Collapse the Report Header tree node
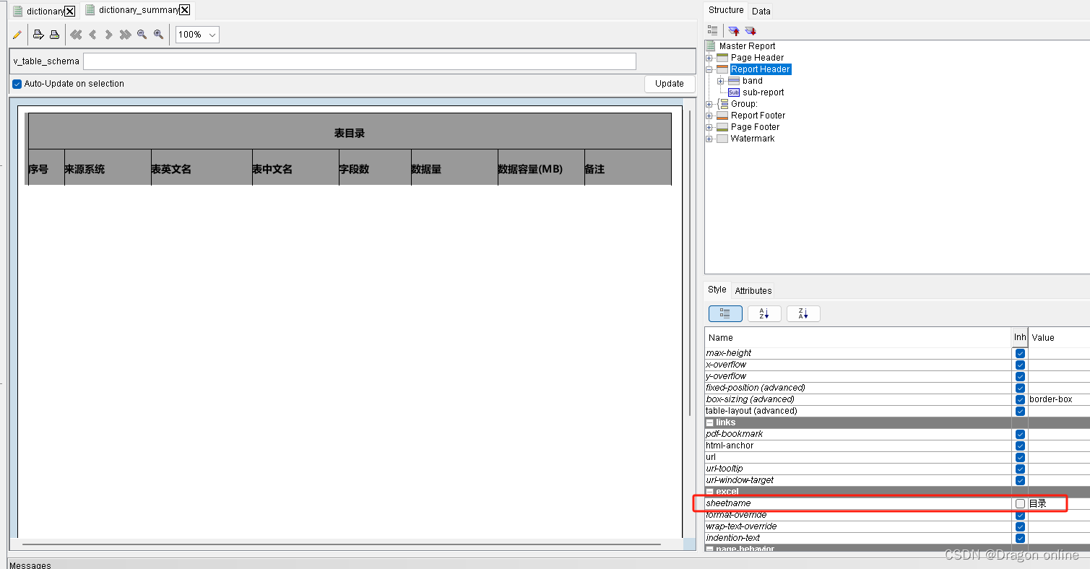The width and height of the screenshot is (1090, 569). click(x=709, y=69)
